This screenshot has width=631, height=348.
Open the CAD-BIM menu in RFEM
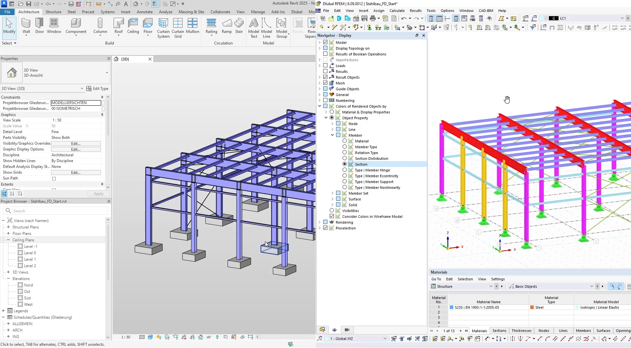tap(485, 11)
